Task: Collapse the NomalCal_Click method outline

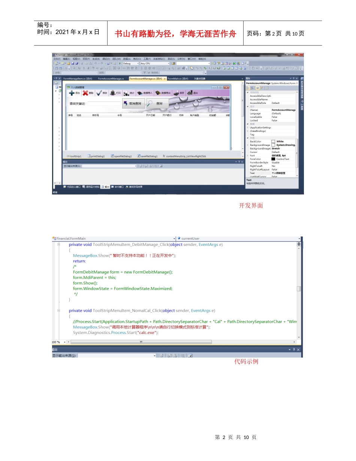Action: click(59, 310)
